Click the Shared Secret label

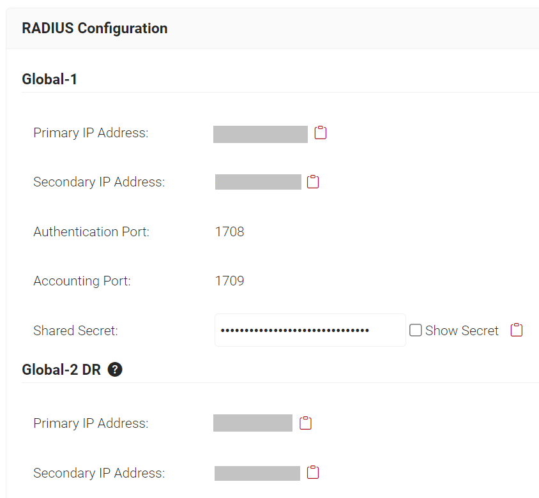coord(75,331)
